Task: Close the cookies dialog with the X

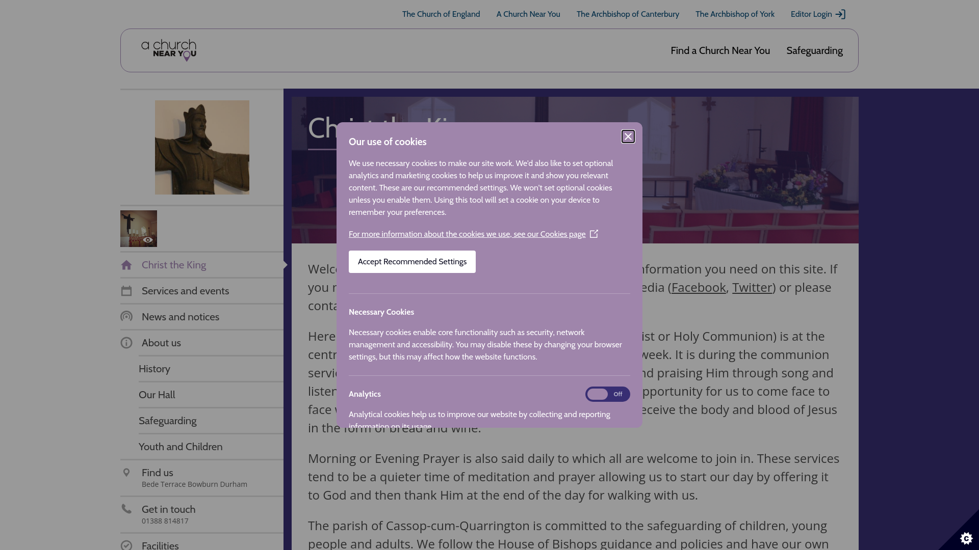Action: click(628, 136)
